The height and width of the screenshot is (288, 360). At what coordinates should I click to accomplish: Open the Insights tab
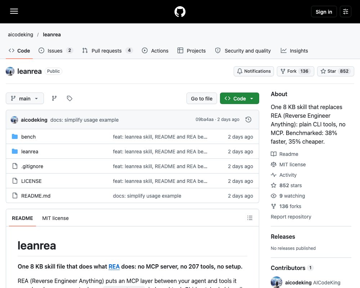[294, 51]
